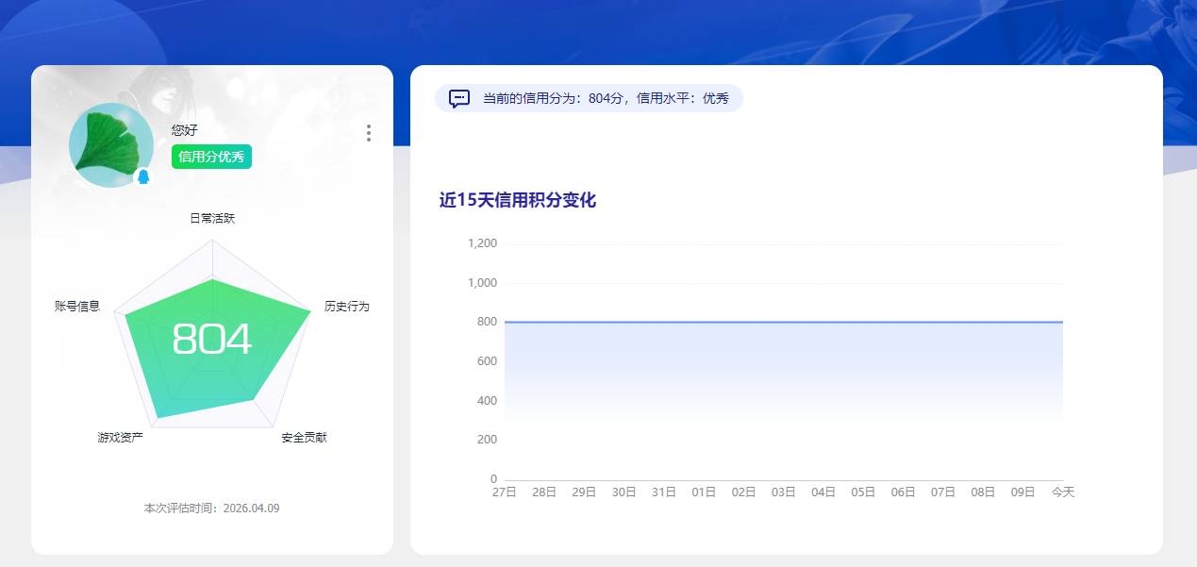Open the three-dot more options menu
Image resolution: width=1197 pixels, height=567 pixels.
[x=368, y=133]
